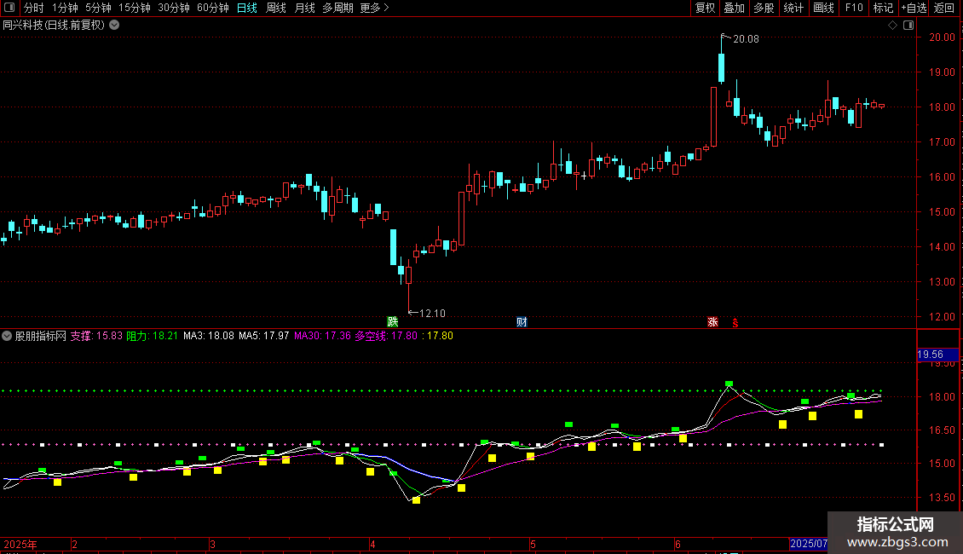Expand the 更多 periods menu
The image size is (963, 554).
pyautogui.click(x=374, y=8)
